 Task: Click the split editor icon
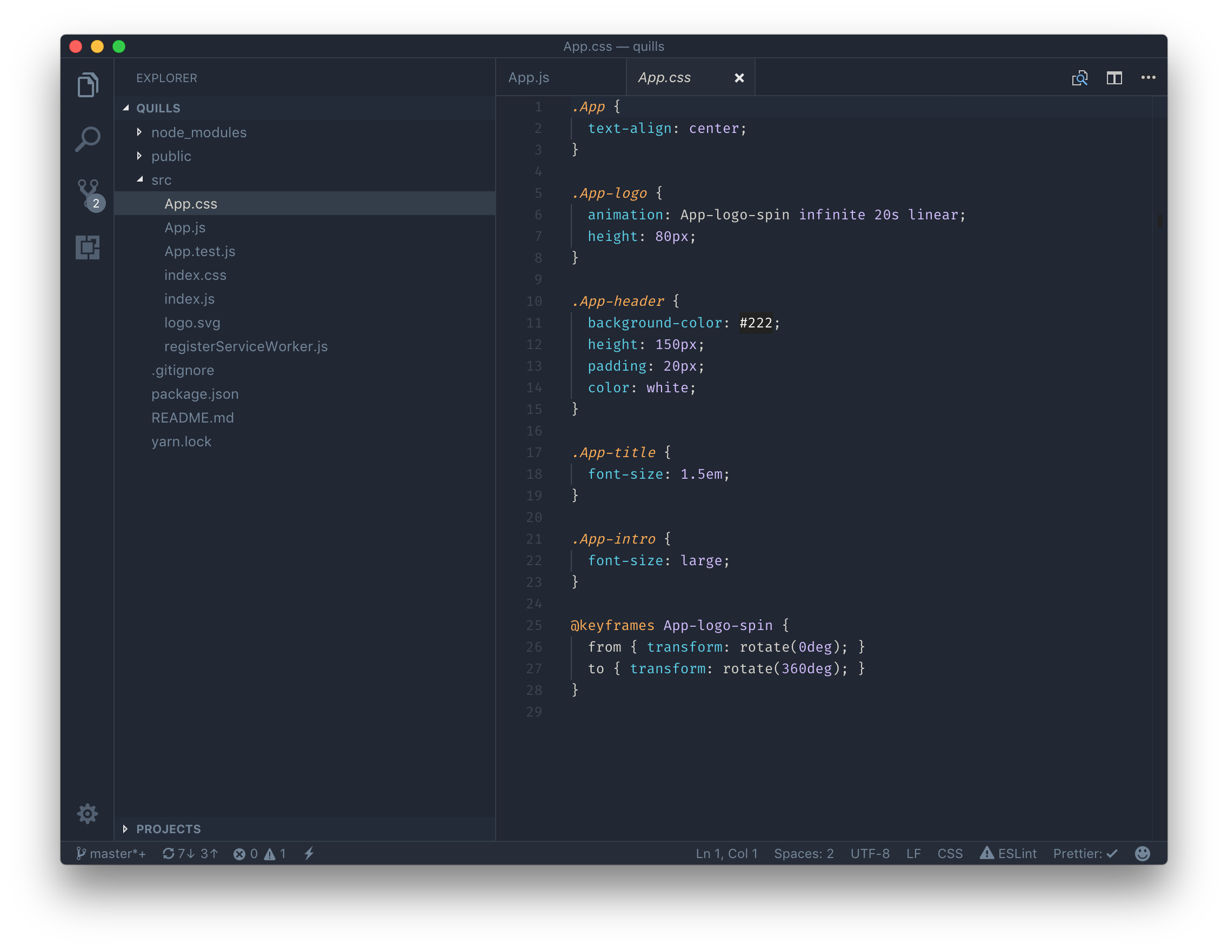click(1114, 78)
